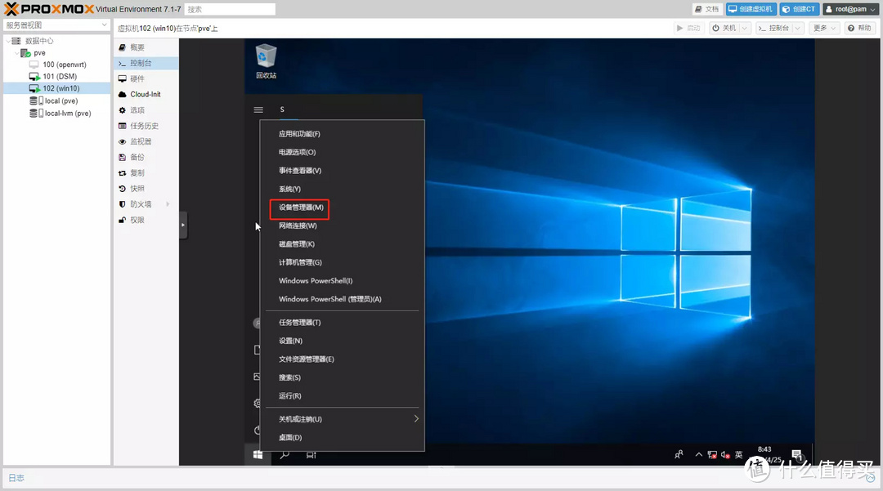Launch Windows PowerShell(I) entry
Viewport: 883px width, 491px height.
316,281
